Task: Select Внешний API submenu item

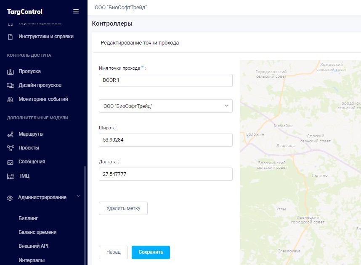Action: coord(33,246)
